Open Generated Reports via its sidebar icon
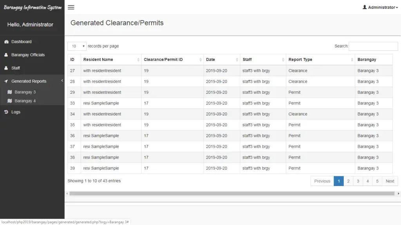This screenshot has height=225, width=401. click(6, 81)
